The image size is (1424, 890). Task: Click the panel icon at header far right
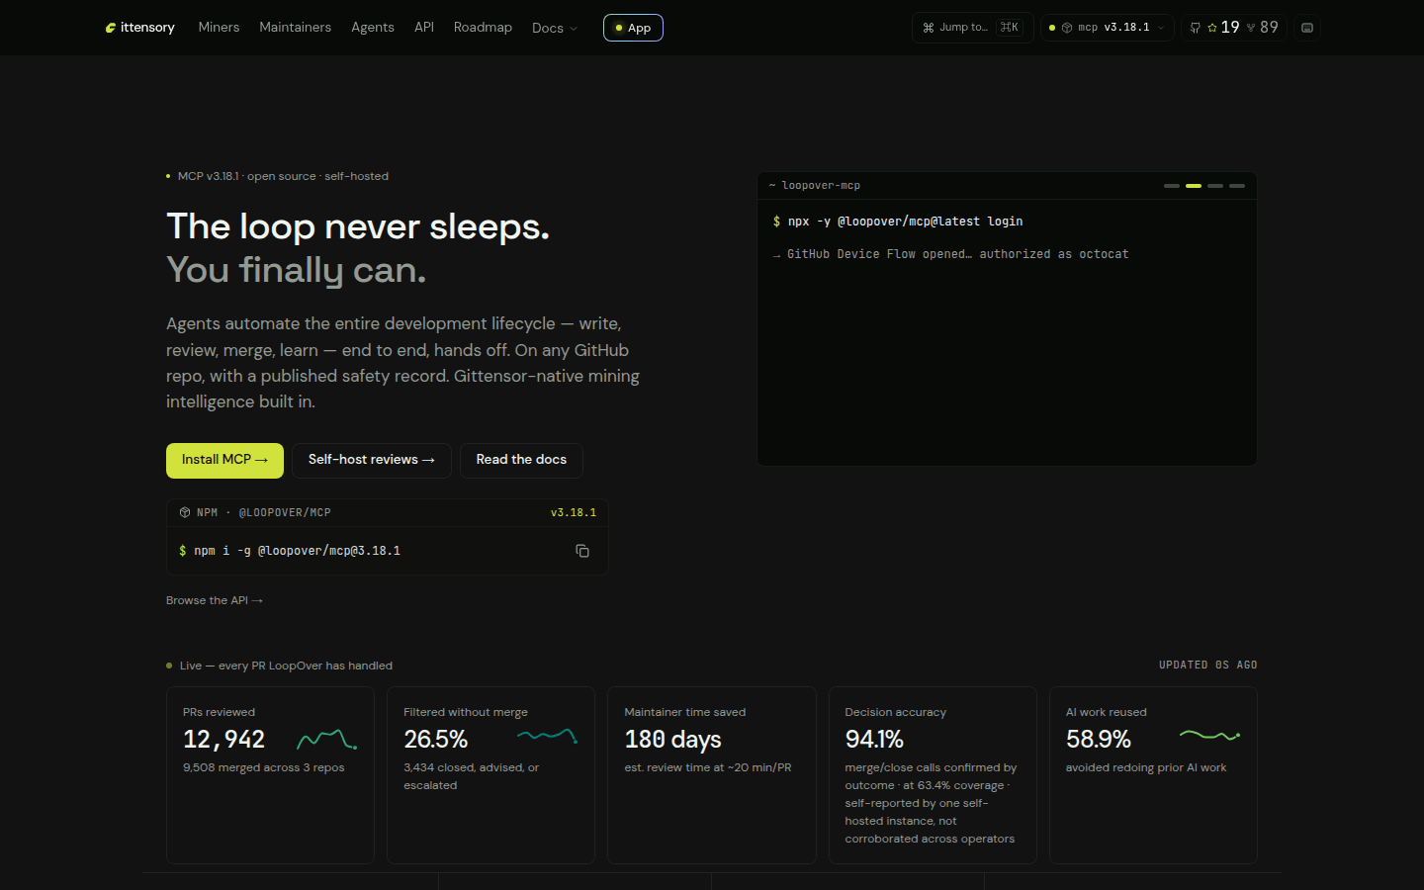1307,28
